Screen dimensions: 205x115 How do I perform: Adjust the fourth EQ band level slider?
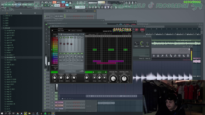point(71,44)
